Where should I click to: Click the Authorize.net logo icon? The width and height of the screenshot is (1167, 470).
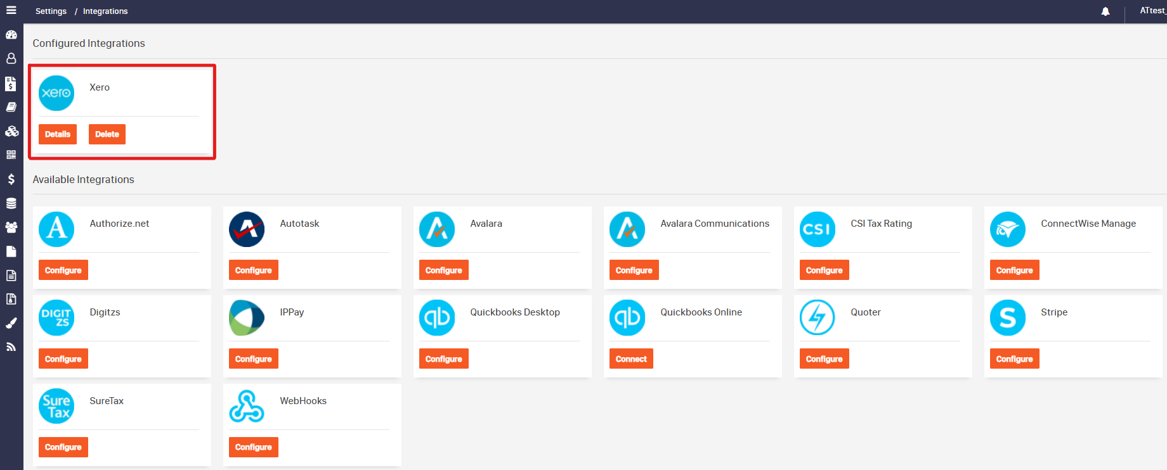click(x=56, y=229)
